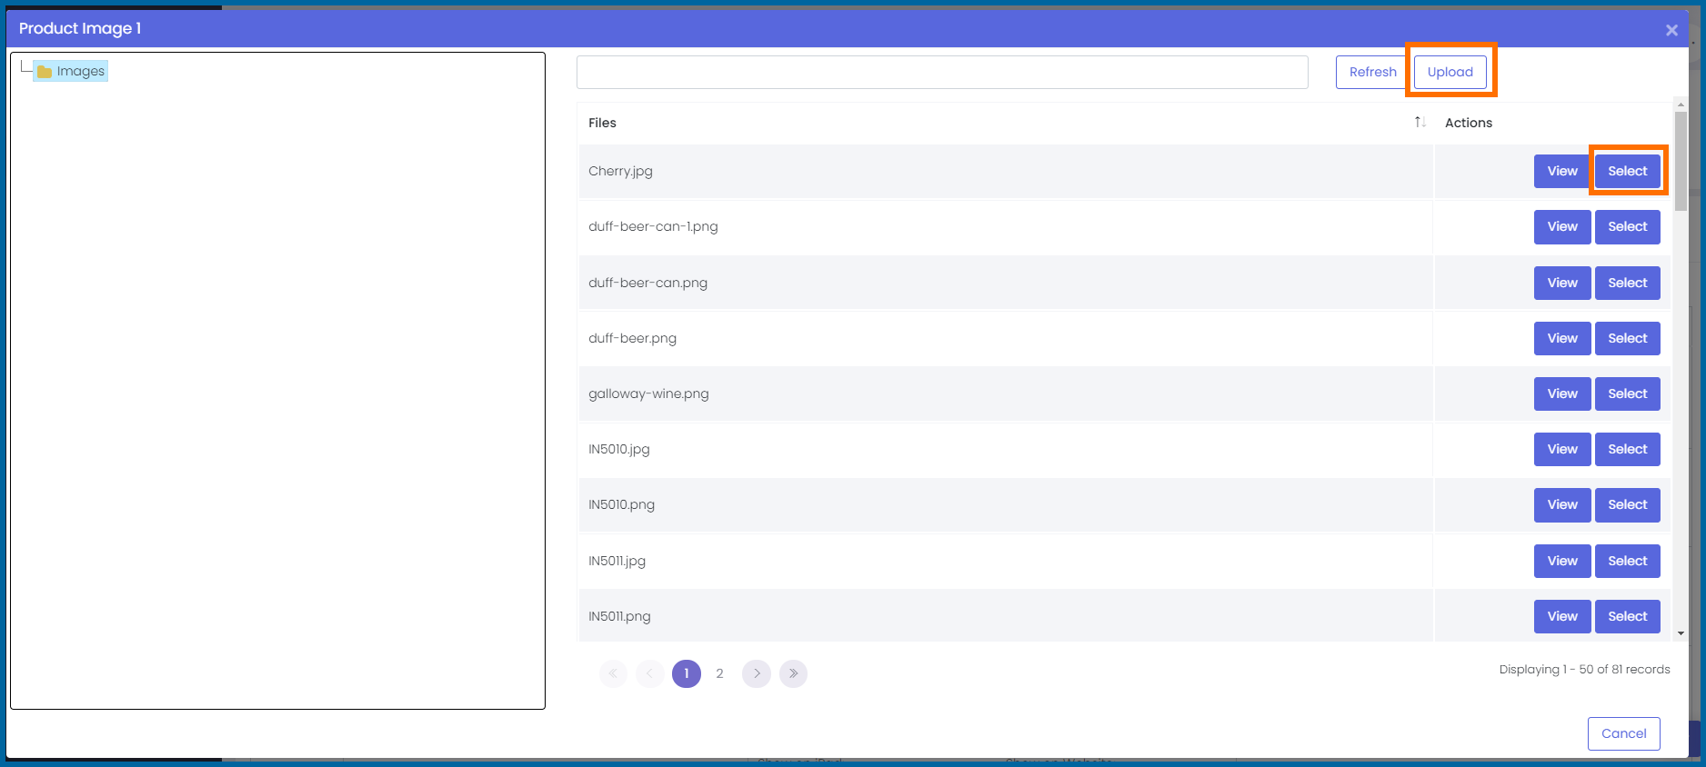This screenshot has width=1706, height=767.
Task: Select IN5011.jpg
Action: click(x=1628, y=561)
